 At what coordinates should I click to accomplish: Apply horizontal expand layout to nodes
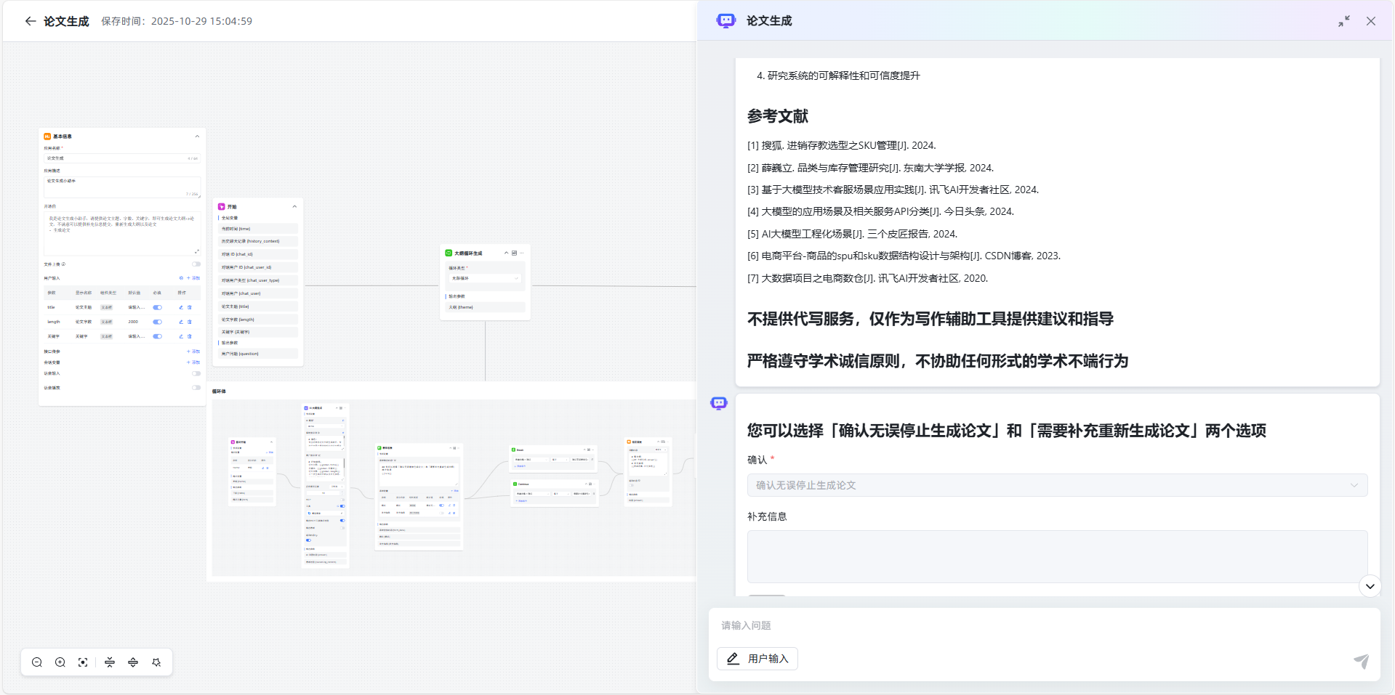click(133, 662)
